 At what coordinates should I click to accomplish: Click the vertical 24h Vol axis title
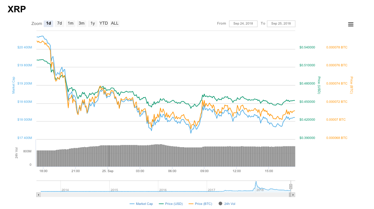tap(16, 153)
